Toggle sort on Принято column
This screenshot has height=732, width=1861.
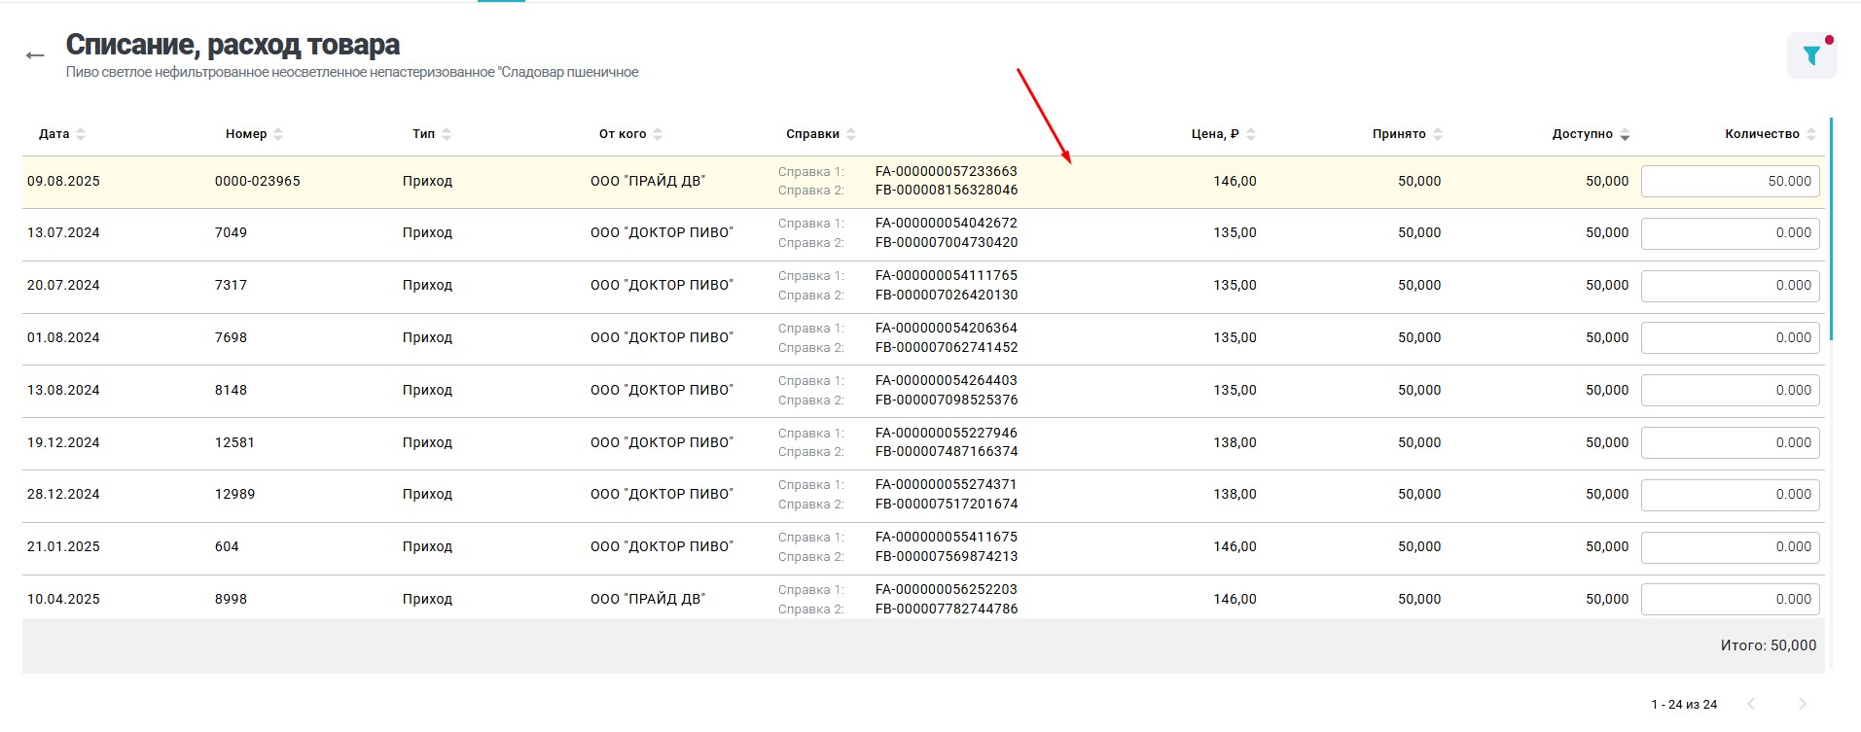pos(1438,134)
